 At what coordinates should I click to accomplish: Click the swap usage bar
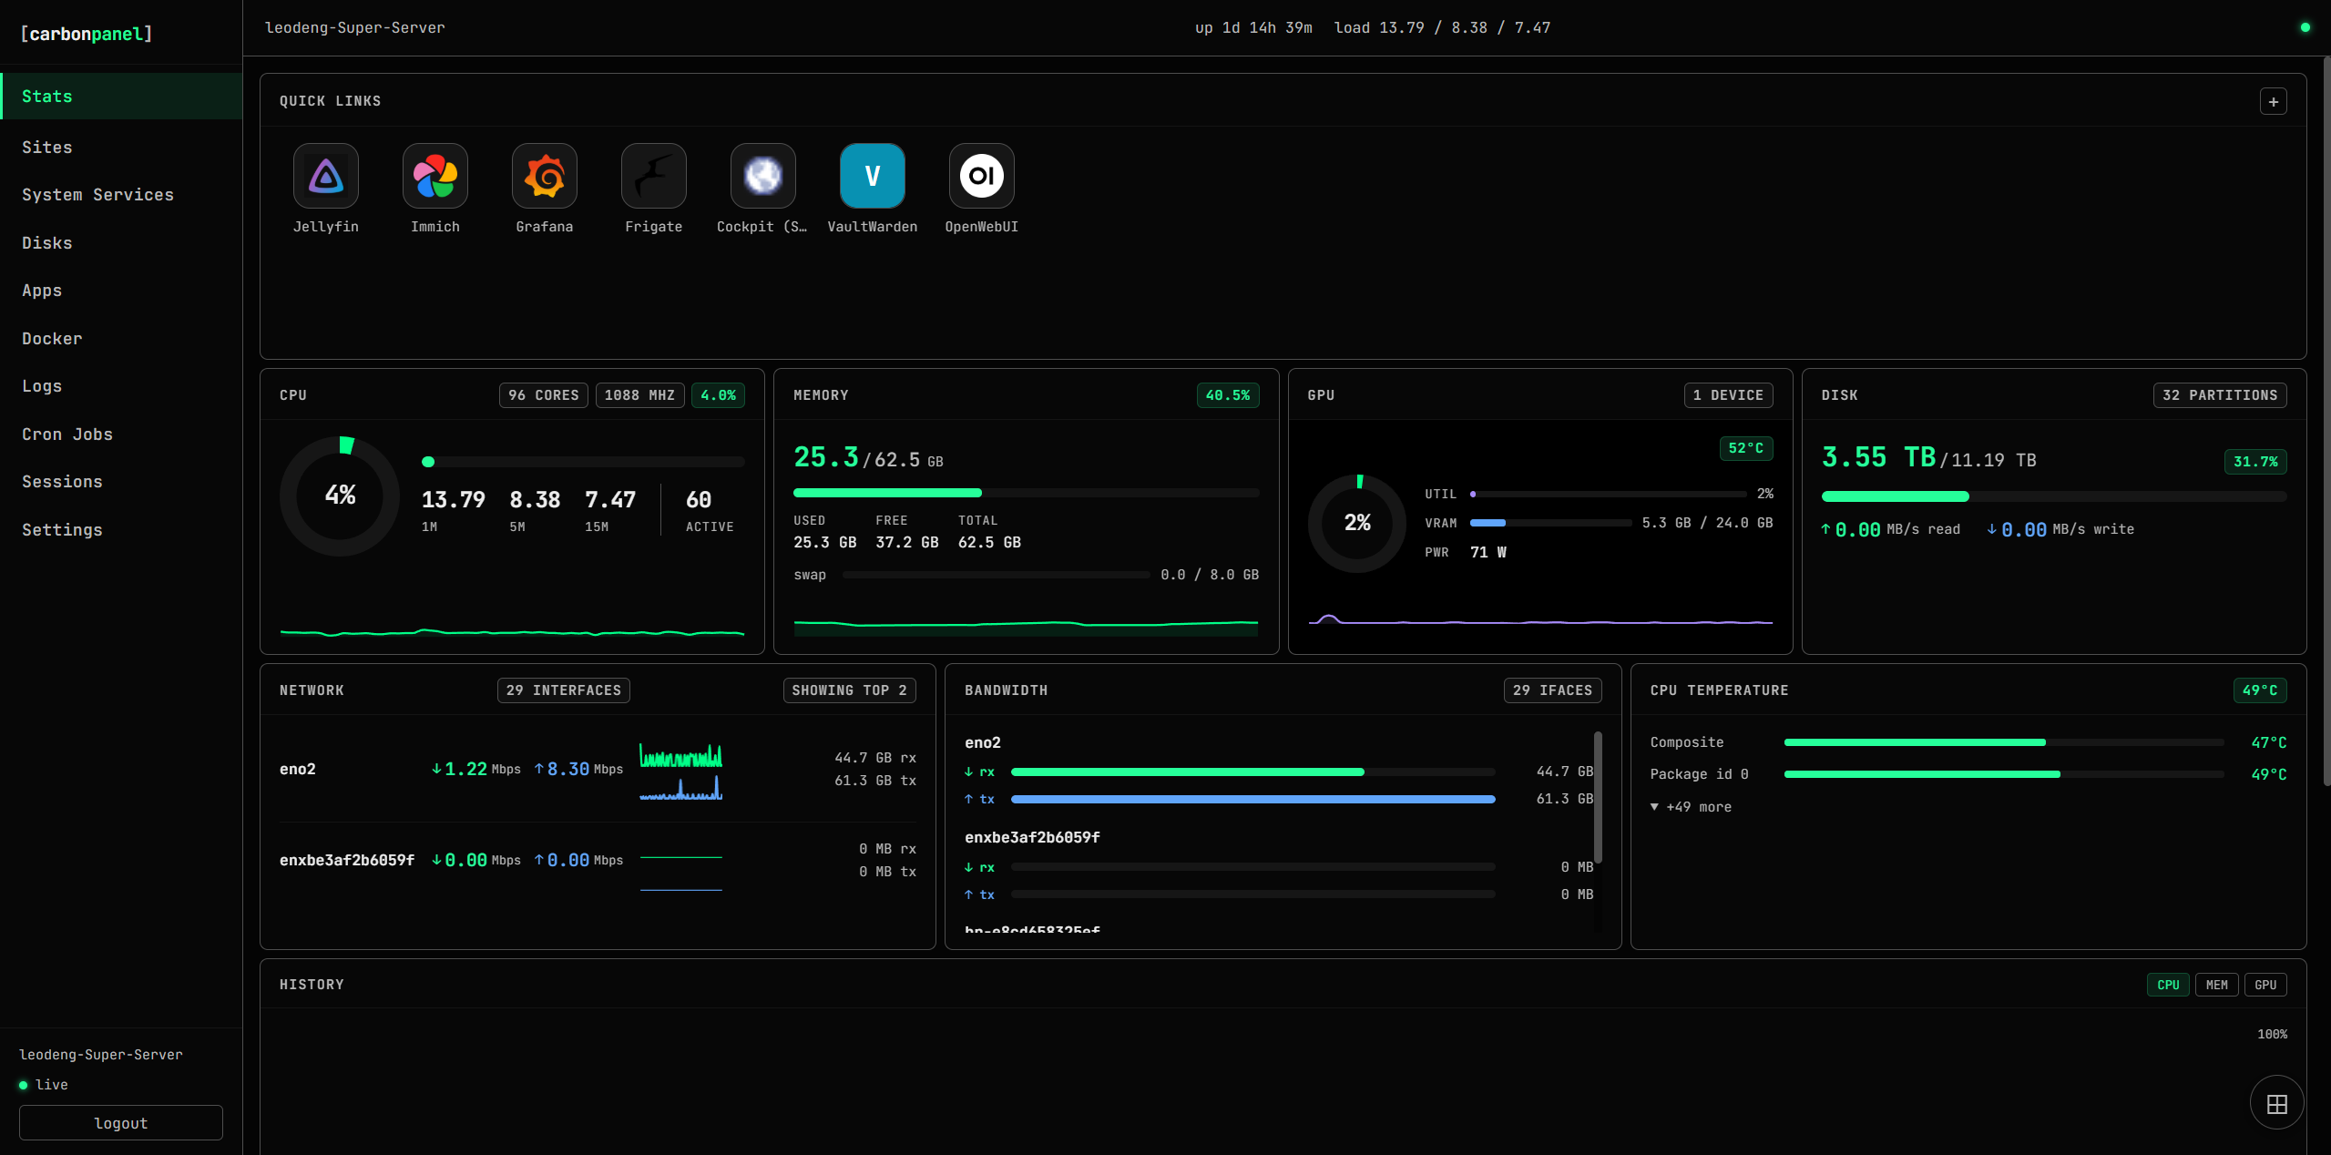coord(997,575)
